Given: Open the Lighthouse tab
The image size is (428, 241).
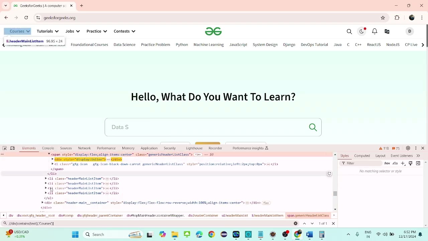Looking at the screenshot, I should pyautogui.click(x=194, y=148).
